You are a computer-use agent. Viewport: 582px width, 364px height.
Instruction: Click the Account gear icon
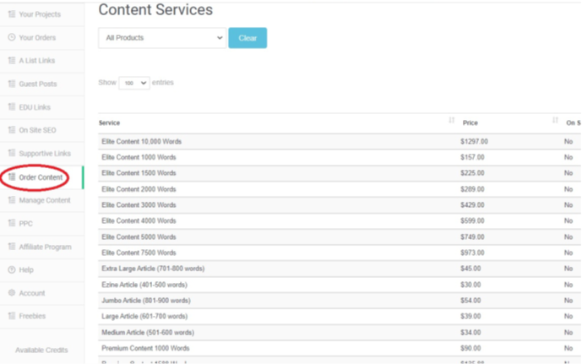tap(11, 293)
